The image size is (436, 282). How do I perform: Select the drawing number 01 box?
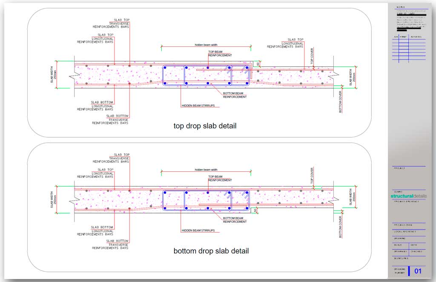click(x=418, y=271)
